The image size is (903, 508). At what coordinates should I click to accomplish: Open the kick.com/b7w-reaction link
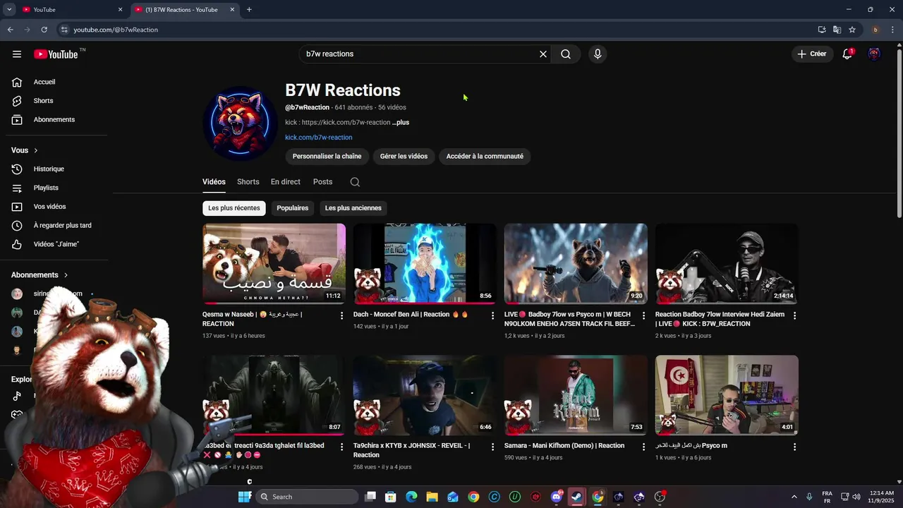pyautogui.click(x=318, y=138)
